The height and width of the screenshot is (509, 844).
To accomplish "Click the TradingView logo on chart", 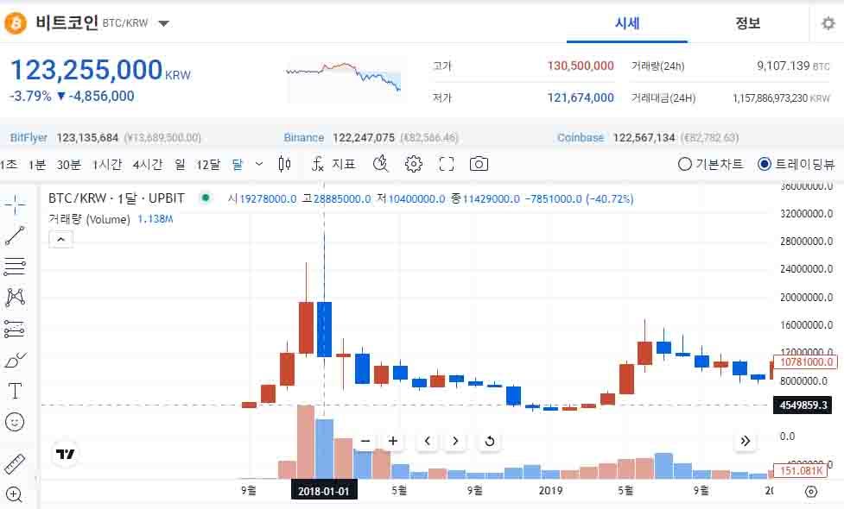I will (x=65, y=454).
